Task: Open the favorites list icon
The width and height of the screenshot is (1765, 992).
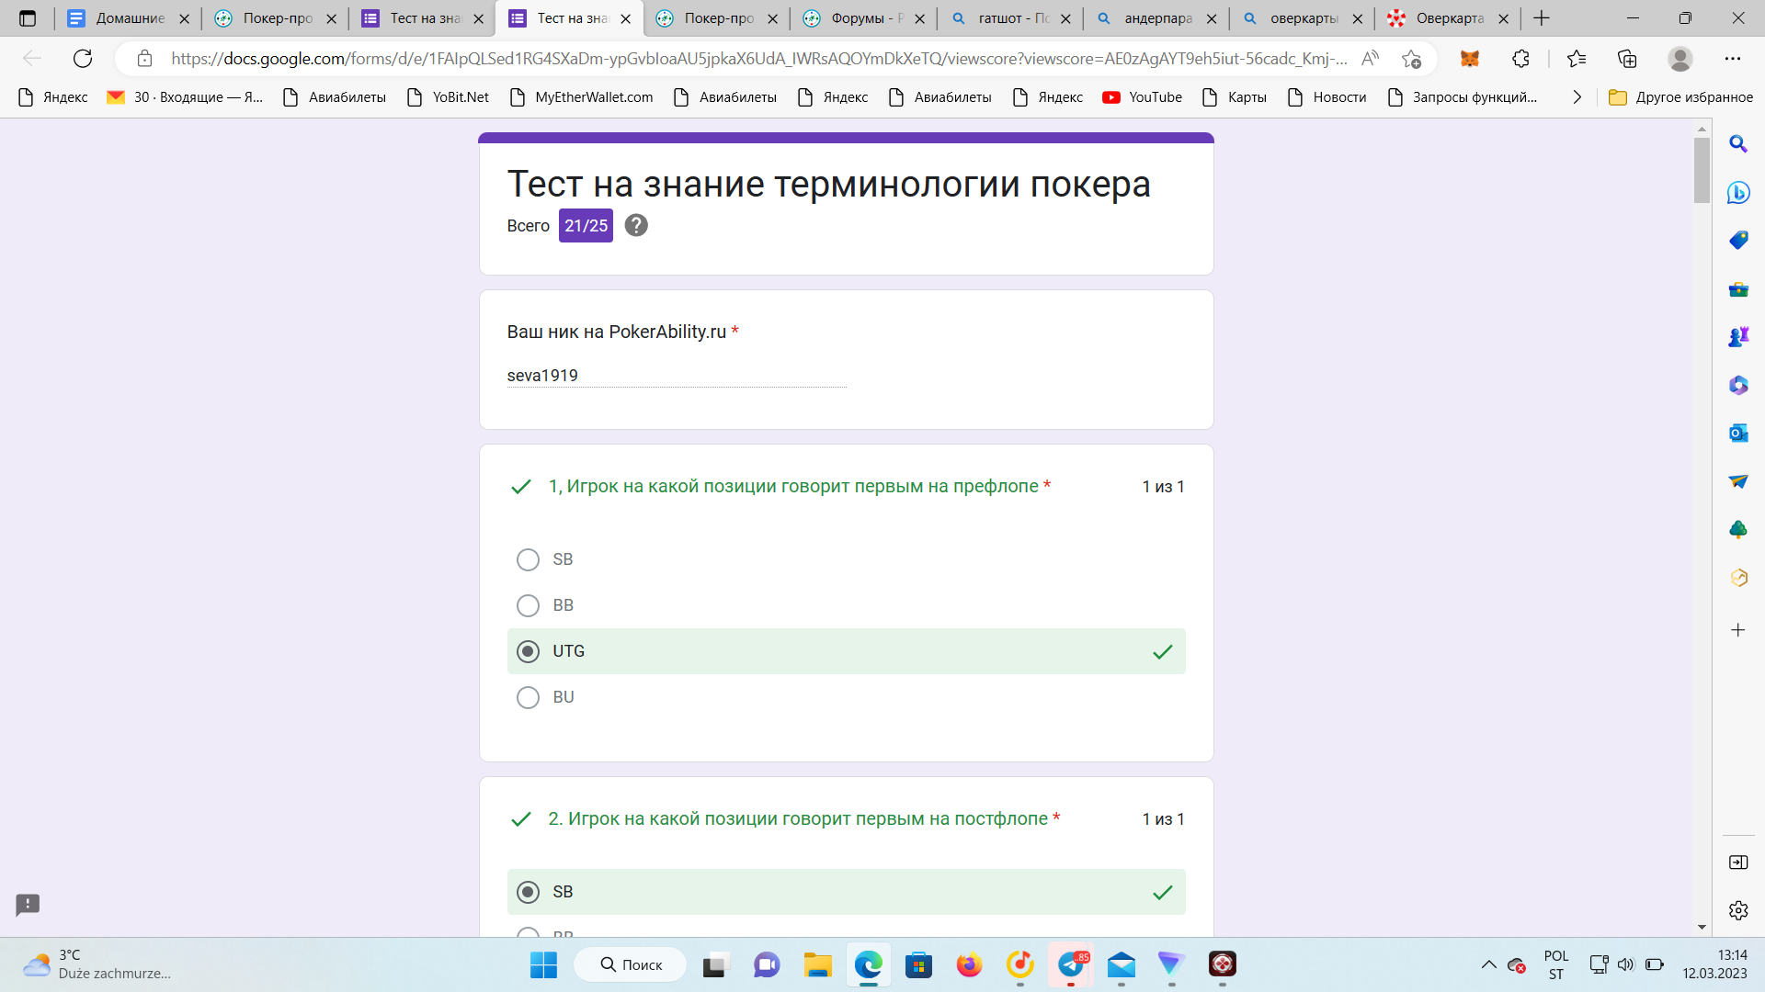Action: pyautogui.click(x=1576, y=59)
